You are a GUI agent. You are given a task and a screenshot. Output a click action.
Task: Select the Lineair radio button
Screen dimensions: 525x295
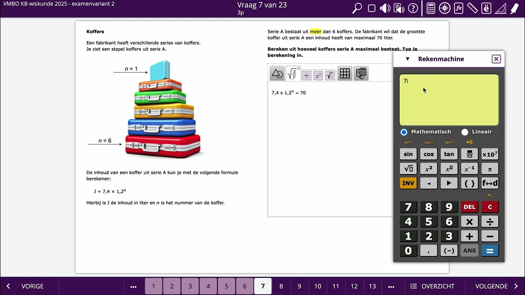[465, 132]
